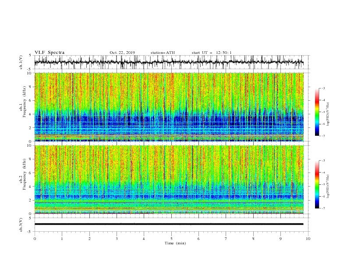Select the "start UT = 12:50:1" label
347x268 pixels.
(x=212, y=53)
